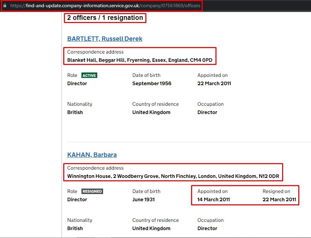Click the 'Role' label under Kahan
Image resolution: width=311 pixels, height=238 pixels.
pyautogui.click(x=72, y=191)
